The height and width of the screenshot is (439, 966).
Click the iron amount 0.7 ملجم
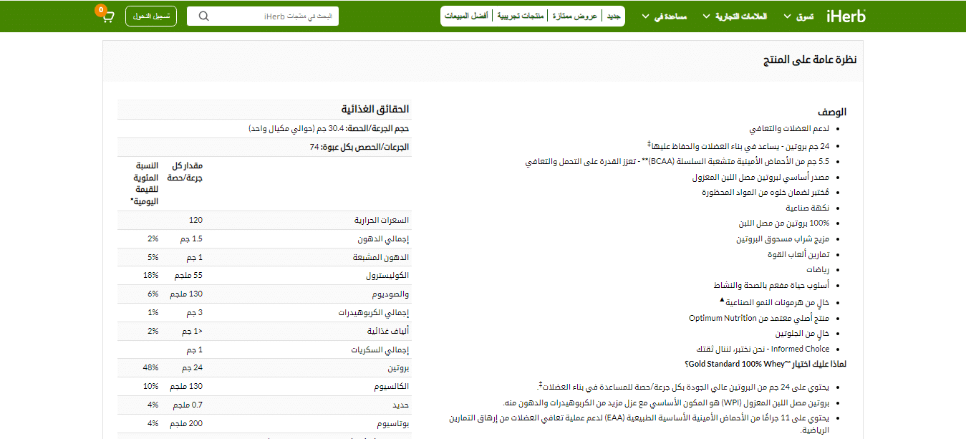[188, 405]
